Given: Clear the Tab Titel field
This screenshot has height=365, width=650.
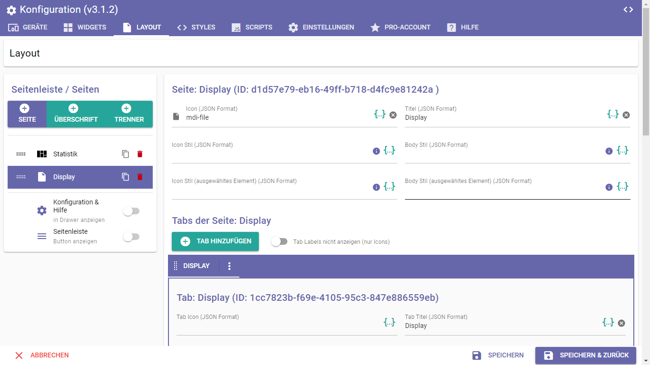Looking at the screenshot, I should pyautogui.click(x=621, y=323).
